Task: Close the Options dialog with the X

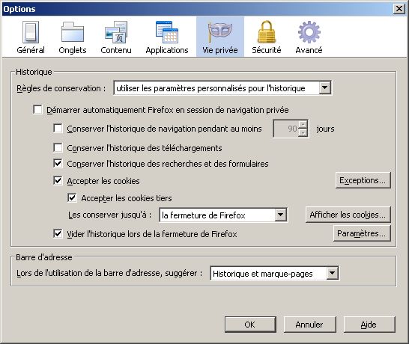Action: click(399, 9)
